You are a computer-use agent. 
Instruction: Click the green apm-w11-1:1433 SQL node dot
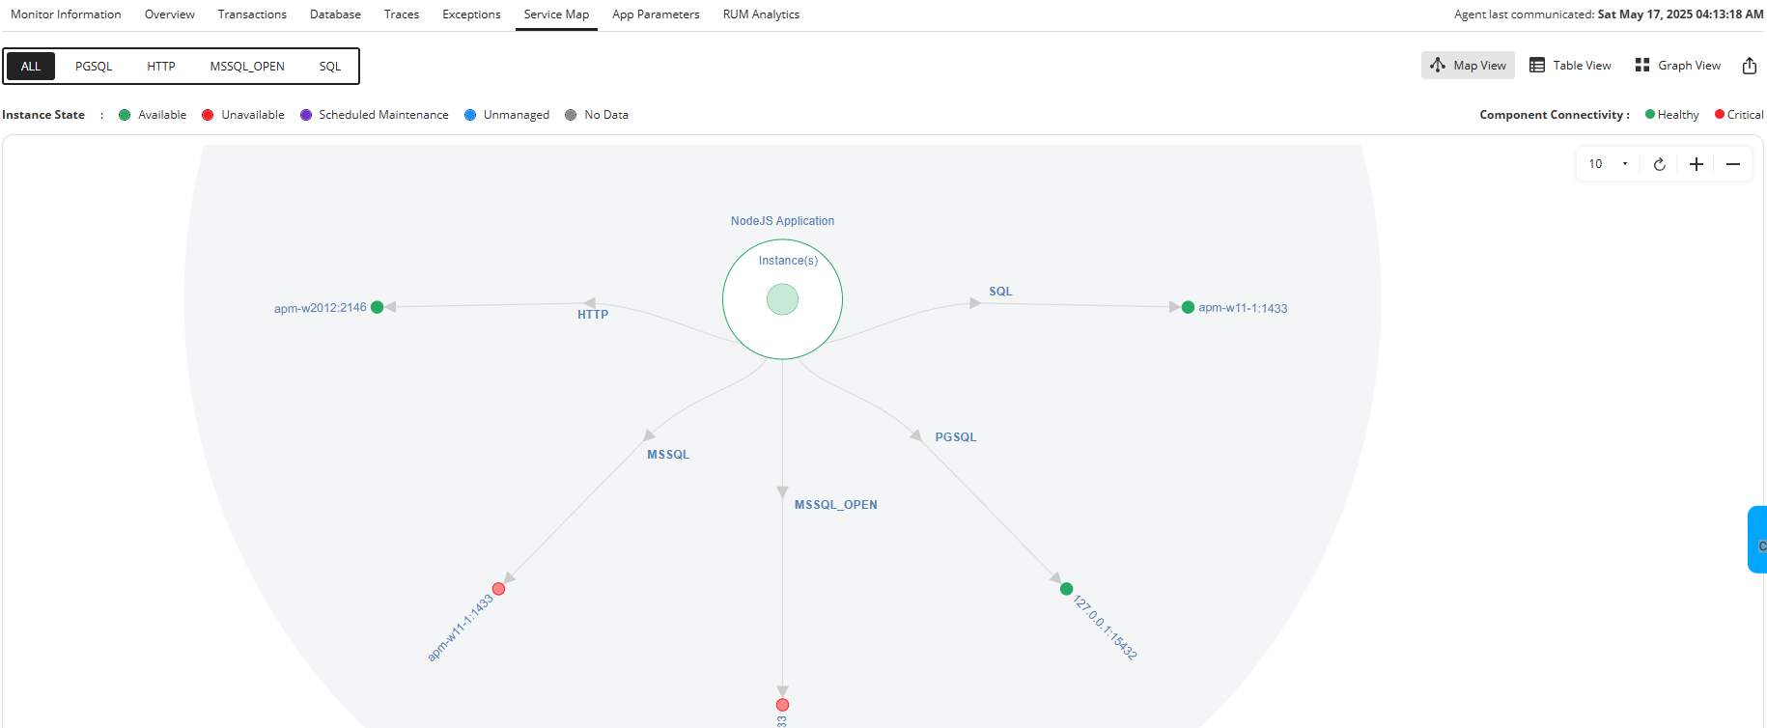1188,307
